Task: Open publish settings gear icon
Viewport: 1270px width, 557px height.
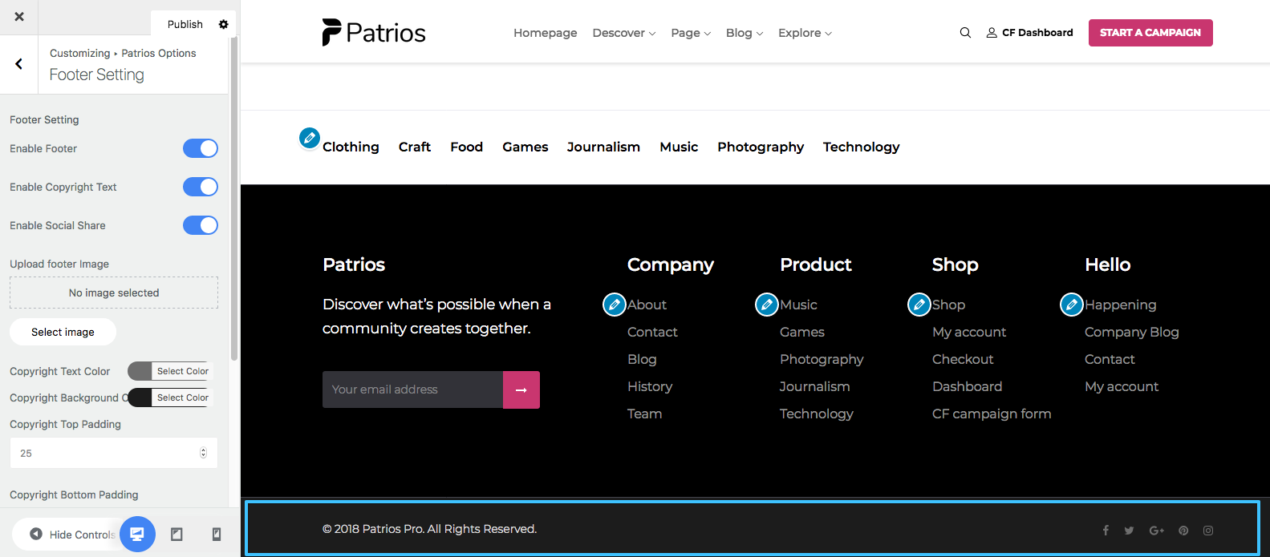Action: coord(224,24)
